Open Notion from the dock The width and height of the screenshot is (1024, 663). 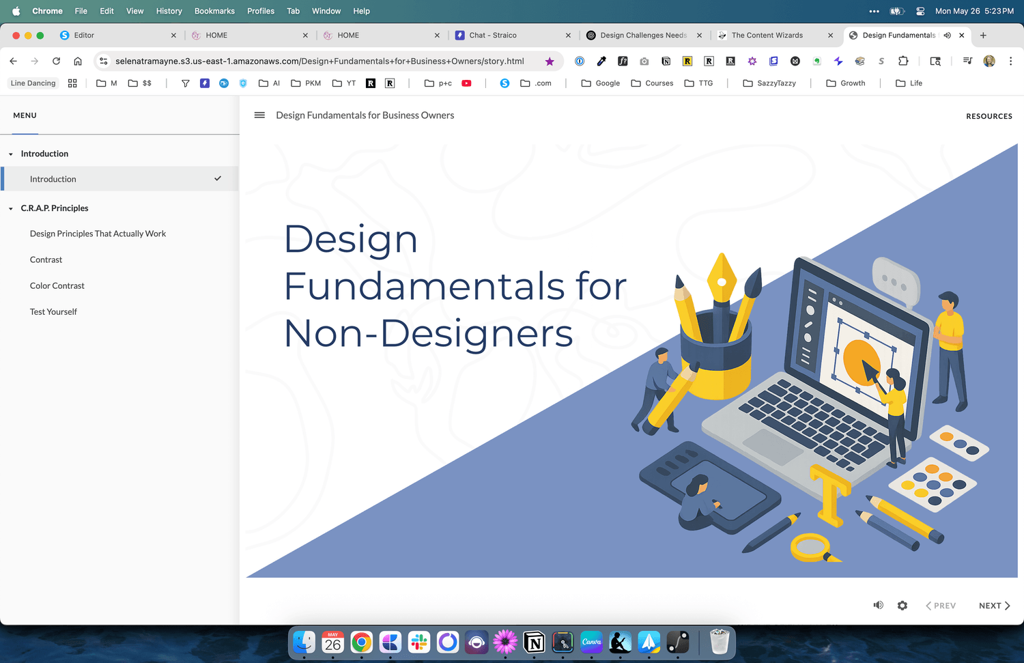tap(534, 643)
